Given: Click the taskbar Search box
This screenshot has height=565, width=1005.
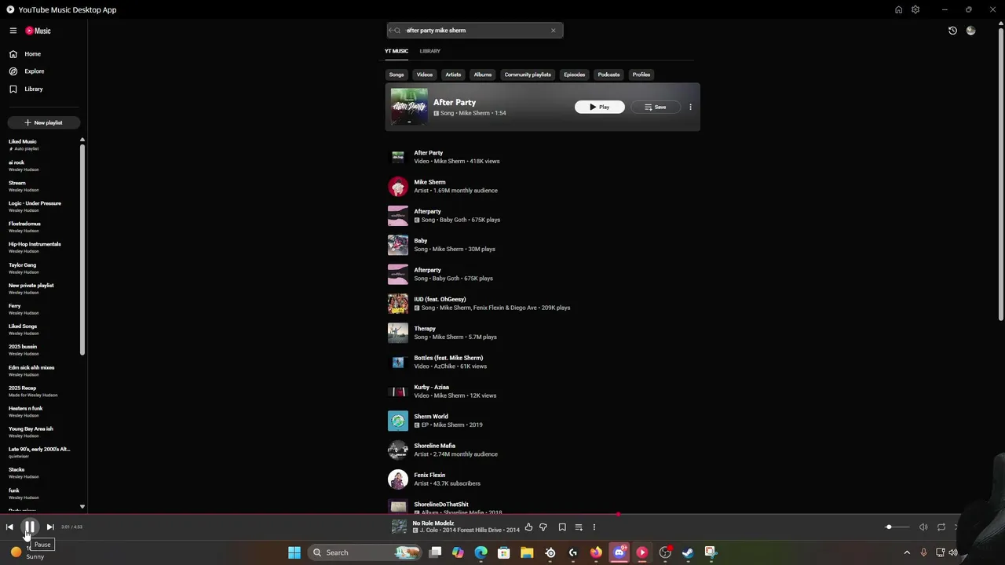Looking at the screenshot, I should click(366, 552).
